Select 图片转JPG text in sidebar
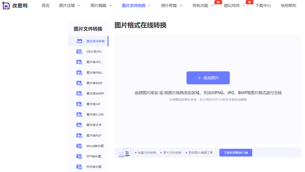The width and height of the screenshot is (305, 172). pos(94,62)
